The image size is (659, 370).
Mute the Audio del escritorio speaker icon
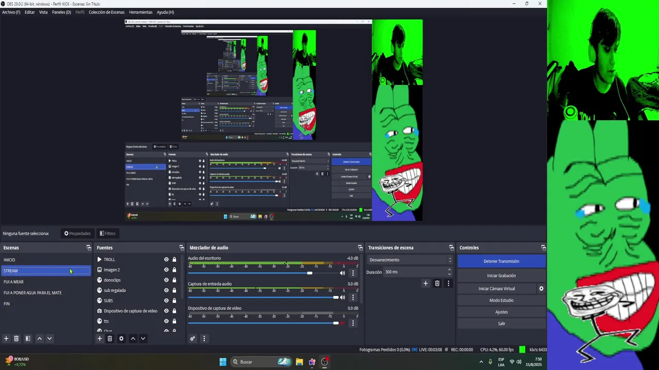click(x=342, y=273)
